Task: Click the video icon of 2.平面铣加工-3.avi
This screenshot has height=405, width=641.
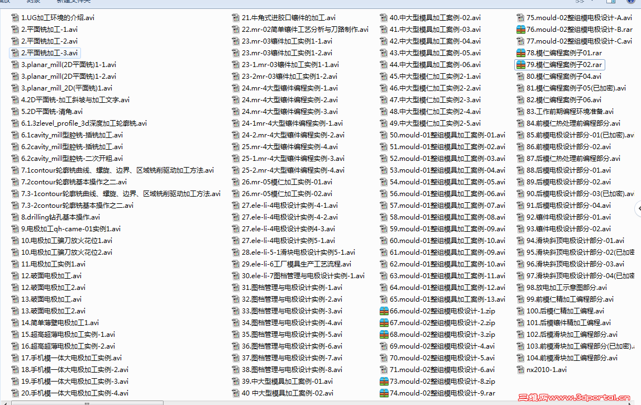Action: [x=15, y=53]
